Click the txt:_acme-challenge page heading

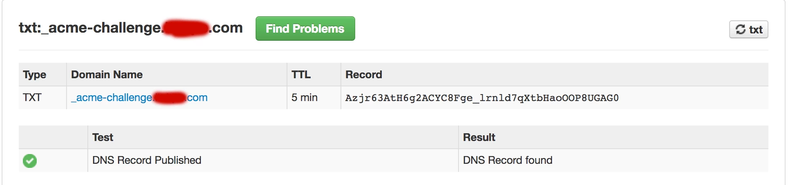131,28
